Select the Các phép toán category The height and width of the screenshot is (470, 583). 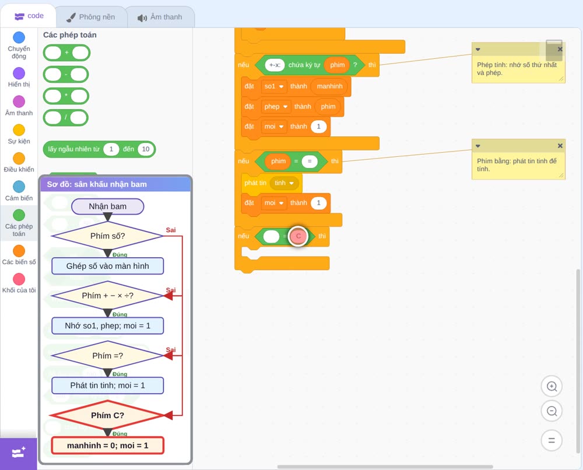[19, 223]
